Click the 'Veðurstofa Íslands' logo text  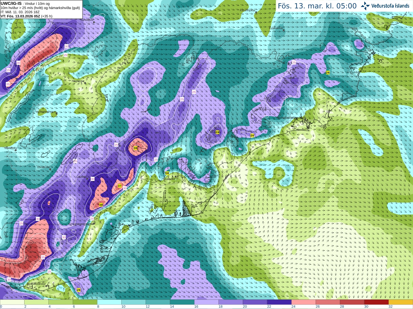point(390,6)
